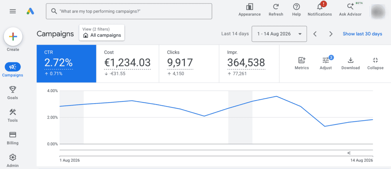Open the Metrics chart options
This screenshot has width=391, height=169.
(x=302, y=63)
